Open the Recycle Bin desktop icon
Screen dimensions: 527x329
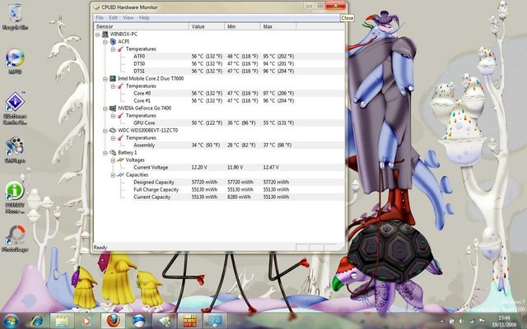[15, 16]
